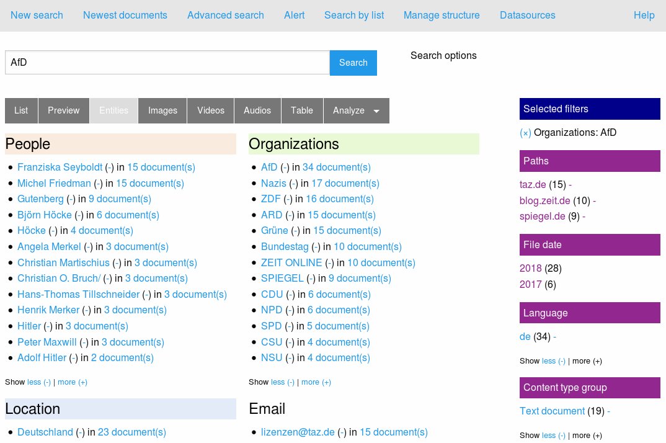Open Manage structure
The height and width of the screenshot is (443, 666).
coord(442,15)
